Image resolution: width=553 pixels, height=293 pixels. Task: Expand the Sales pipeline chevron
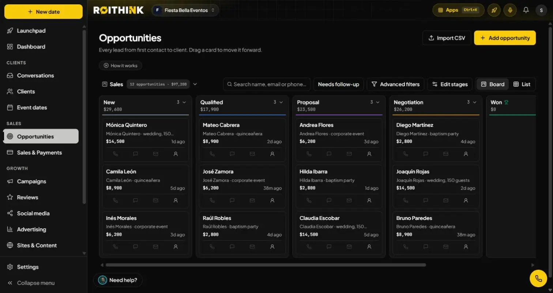[195, 84]
